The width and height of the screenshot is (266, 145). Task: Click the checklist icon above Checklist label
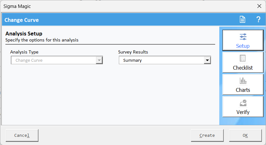pos(243,58)
